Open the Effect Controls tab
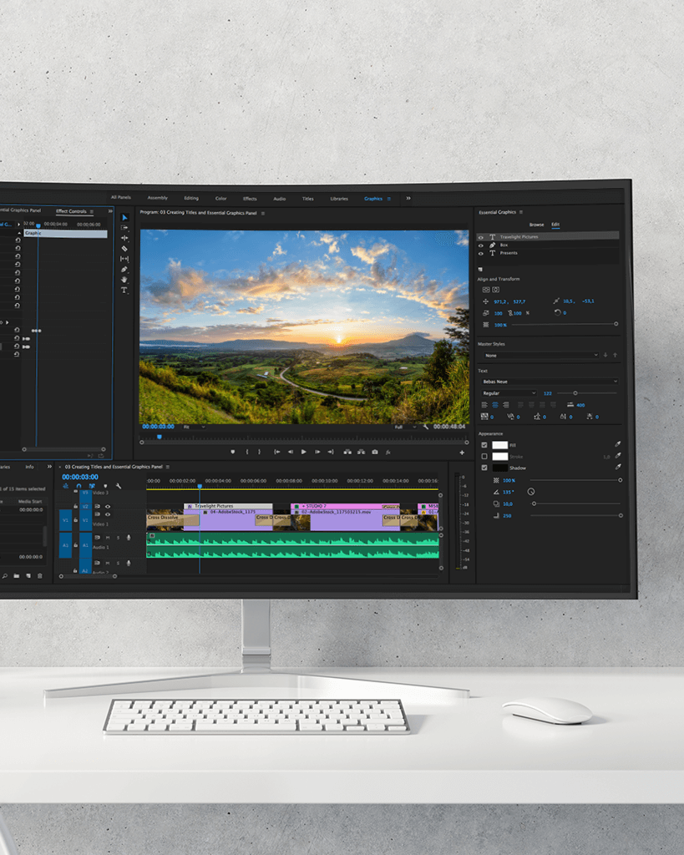The width and height of the screenshot is (684, 855). (x=71, y=211)
